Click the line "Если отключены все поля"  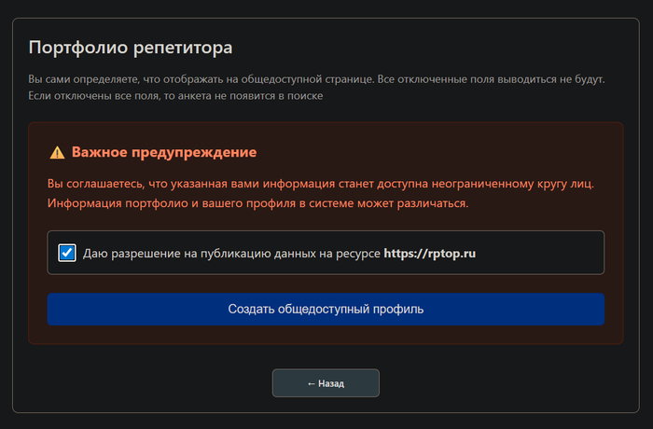[x=175, y=96]
